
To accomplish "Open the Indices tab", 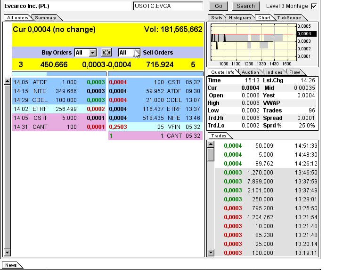I will coord(274,72).
